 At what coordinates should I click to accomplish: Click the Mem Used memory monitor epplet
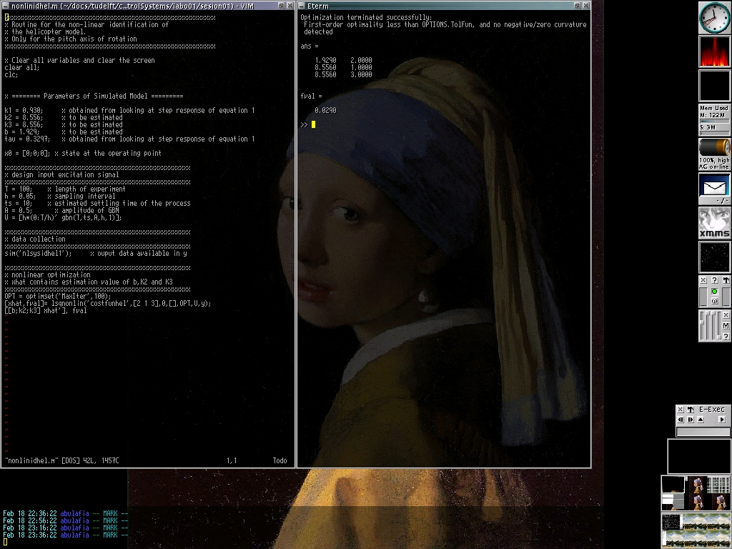click(714, 120)
